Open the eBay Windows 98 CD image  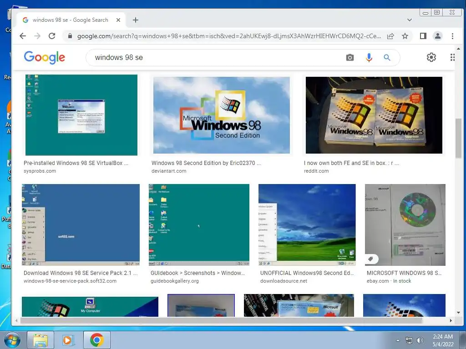click(x=405, y=224)
